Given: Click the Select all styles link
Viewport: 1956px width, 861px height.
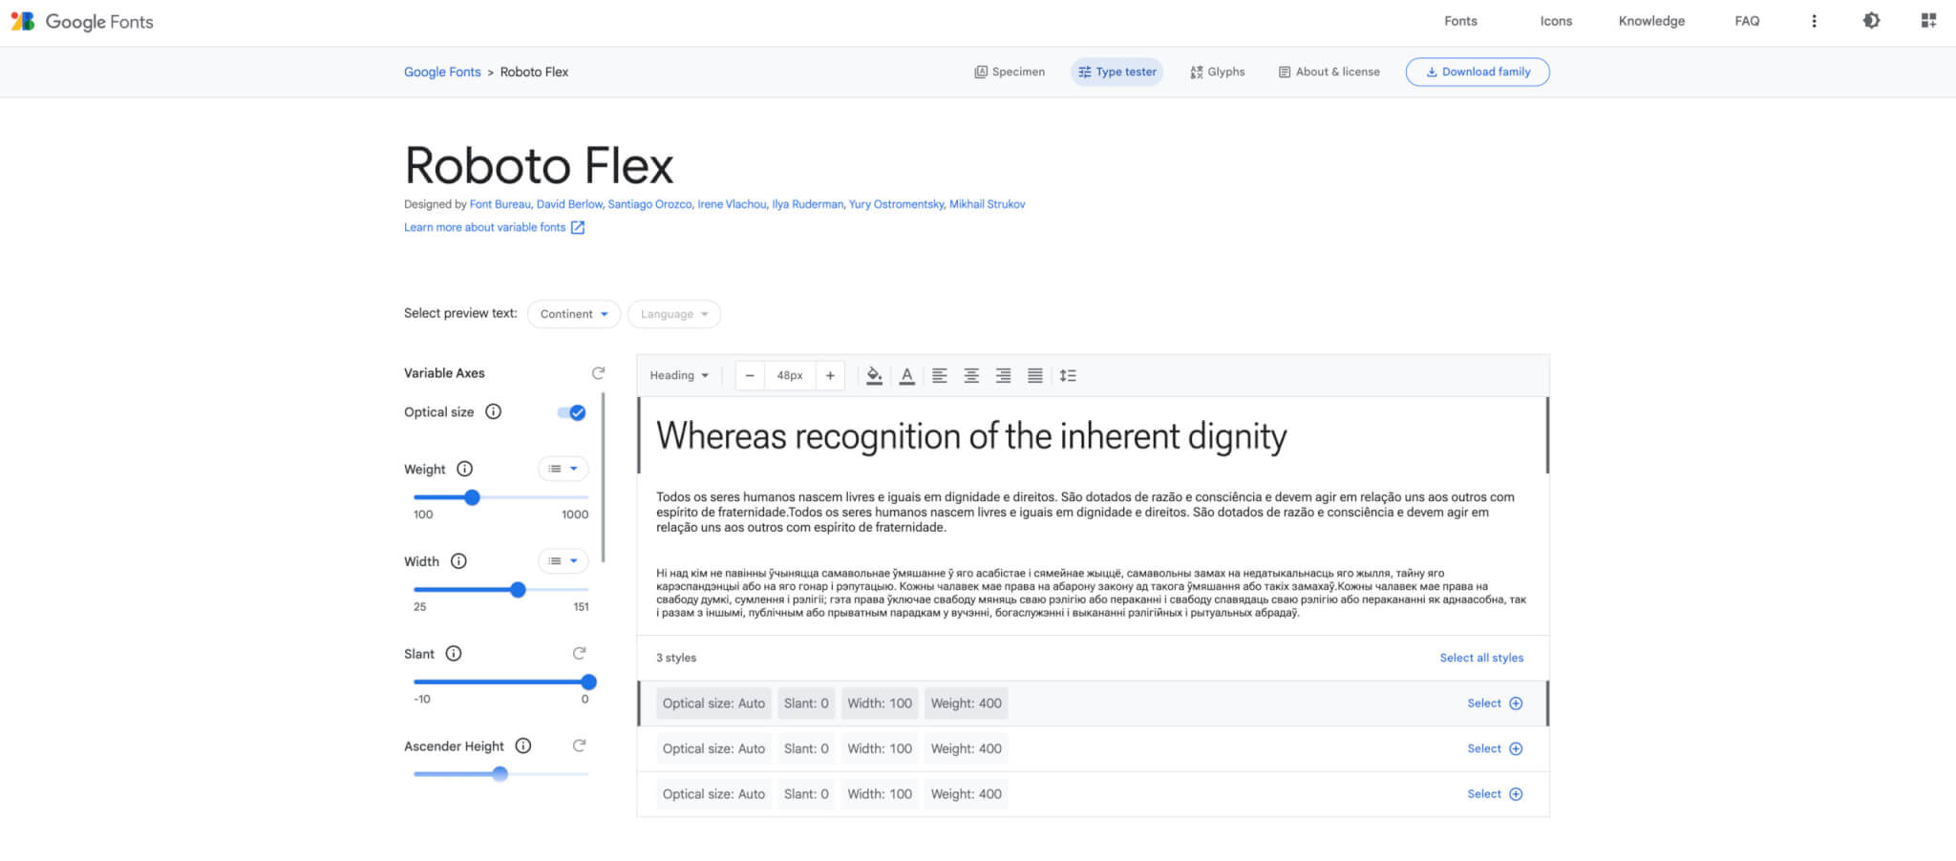Looking at the screenshot, I should (x=1481, y=658).
